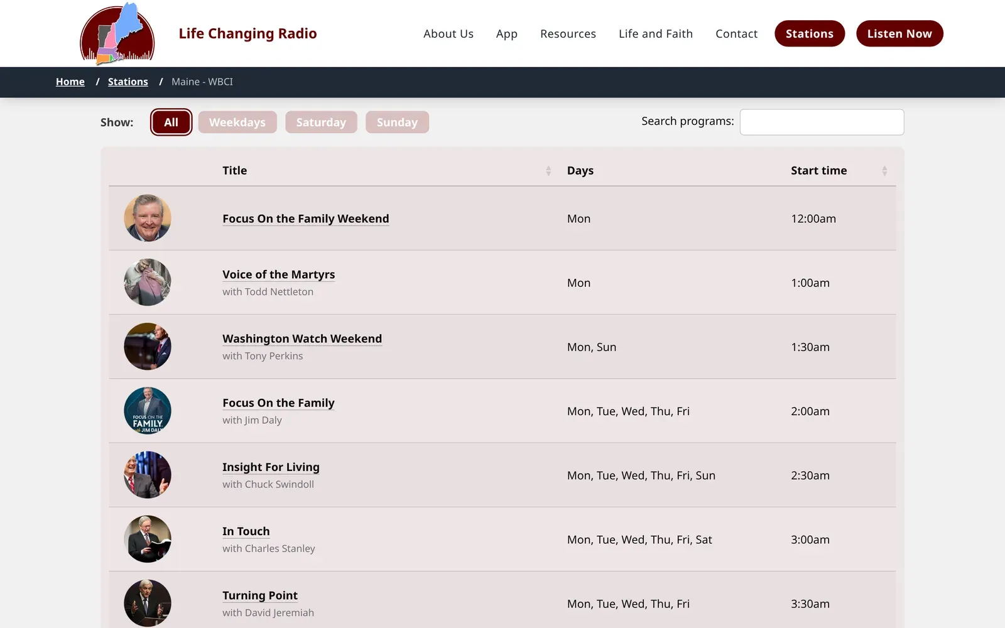Open Focus On the Family Jim Daly thumbnail
This screenshot has height=628, width=1005.
[148, 410]
